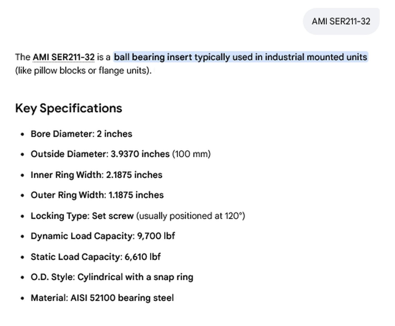
Task: Select Material: AISI 52100 bearing steel
Action: point(102,298)
